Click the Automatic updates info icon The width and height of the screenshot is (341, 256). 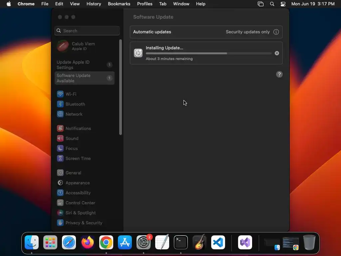tap(276, 32)
